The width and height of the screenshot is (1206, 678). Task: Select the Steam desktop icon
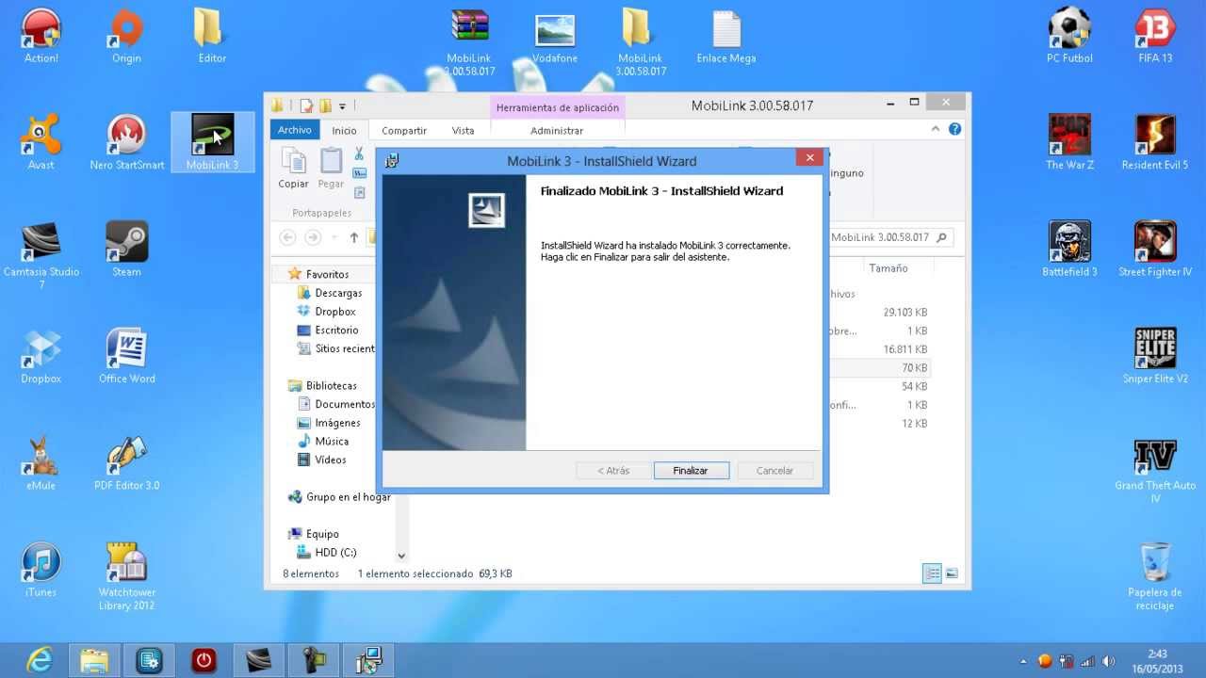click(126, 250)
